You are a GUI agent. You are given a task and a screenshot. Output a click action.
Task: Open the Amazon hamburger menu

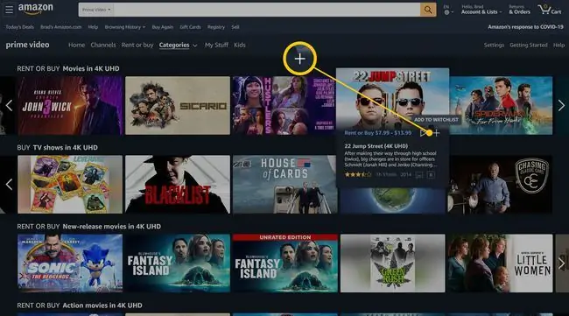tap(9, 10)
